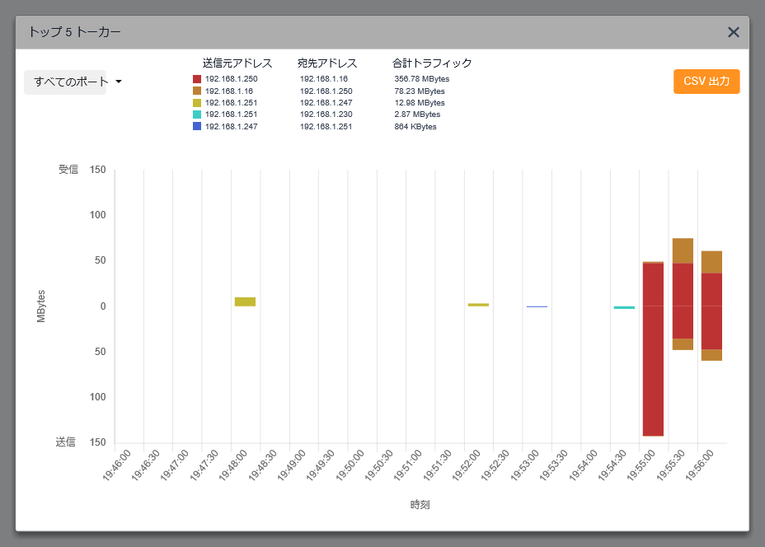Click the 宛先アドレス column header
The image size is (765, 547).
pyautogui.click(x=327, y=63)
